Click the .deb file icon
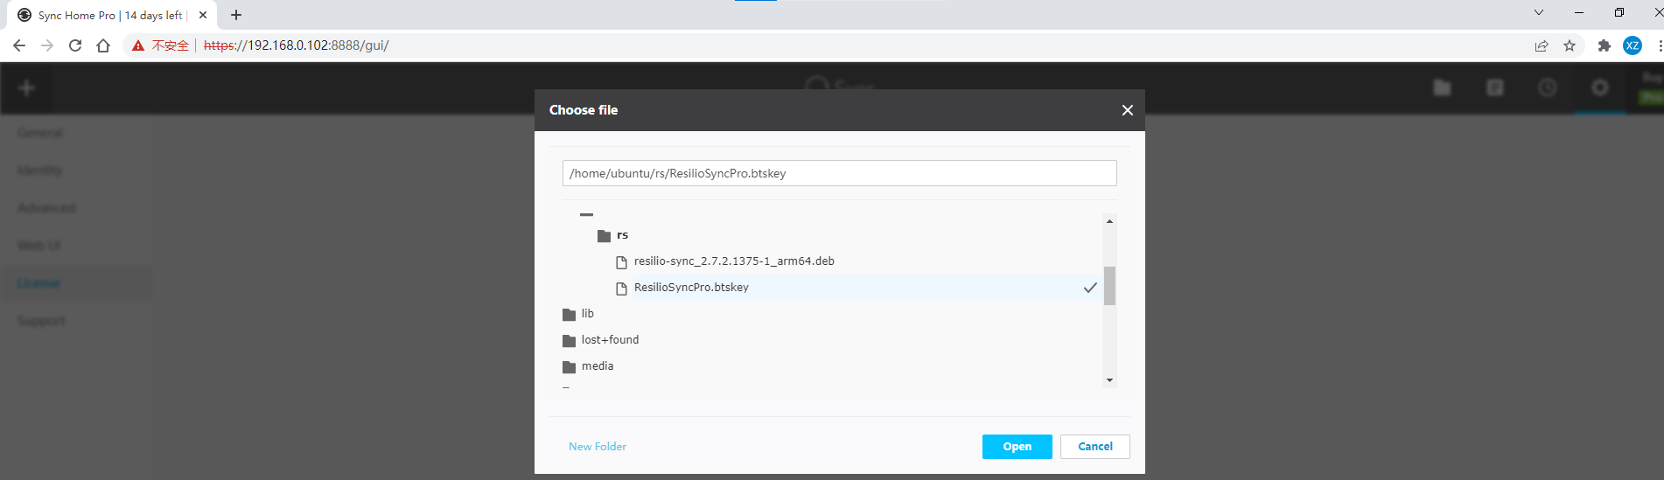Screen dimensions: 1664x480 coord(621,262)
